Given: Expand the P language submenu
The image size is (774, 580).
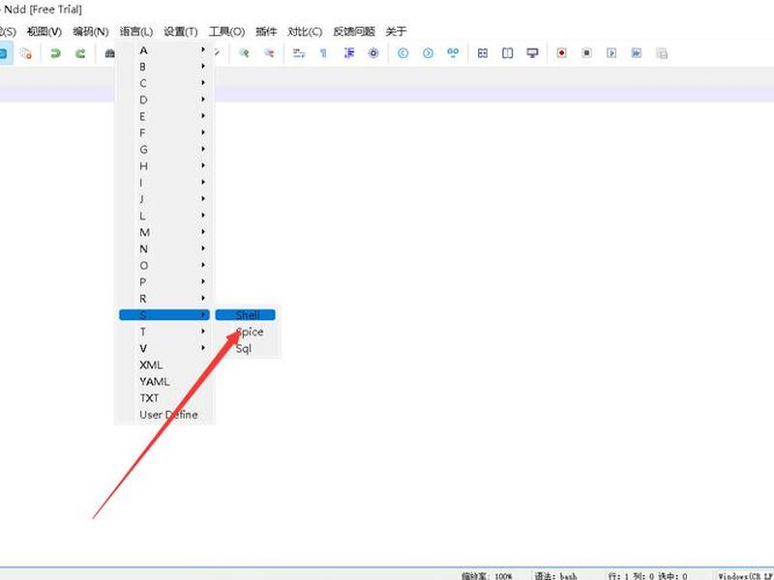Looking at the screenshot, I should coord(164,282).
